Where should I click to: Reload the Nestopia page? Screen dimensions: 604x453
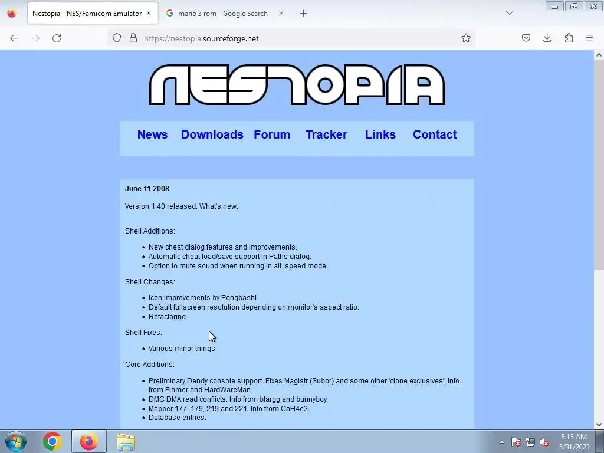click(57, 38)
